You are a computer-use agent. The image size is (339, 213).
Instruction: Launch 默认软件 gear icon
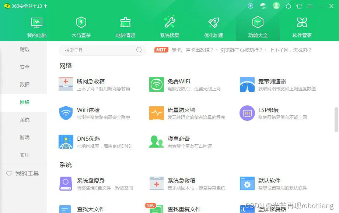click(247, 184)
